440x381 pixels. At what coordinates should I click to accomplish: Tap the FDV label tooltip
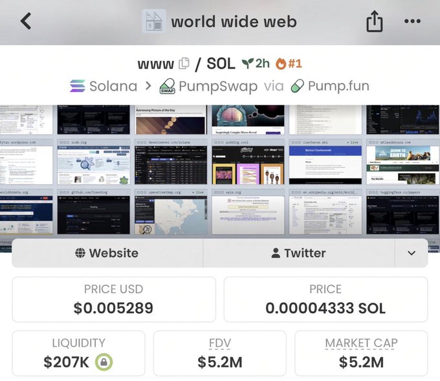[x=220, y=343]
